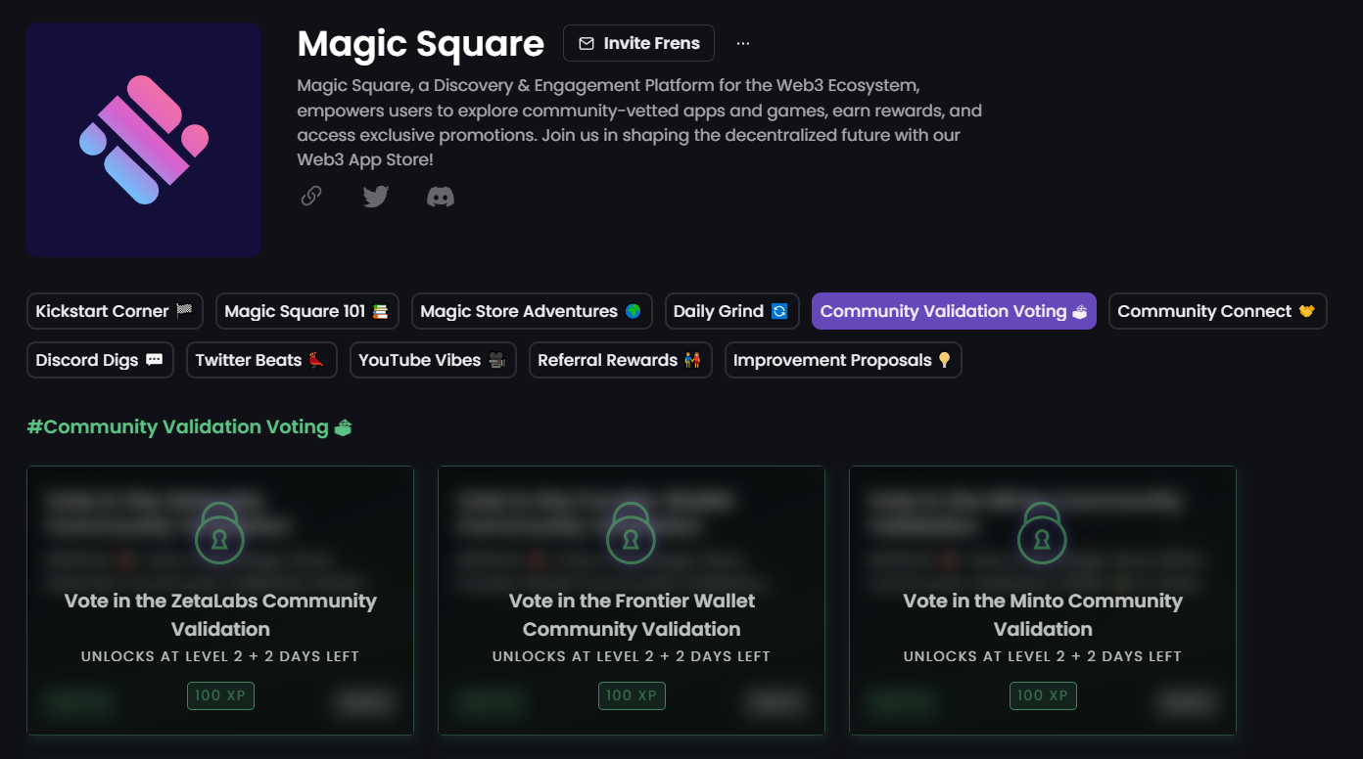This screenshot has height=759, width=1363.
Task: Click the Magic Square logo image
Action: [x=145, y=140]
